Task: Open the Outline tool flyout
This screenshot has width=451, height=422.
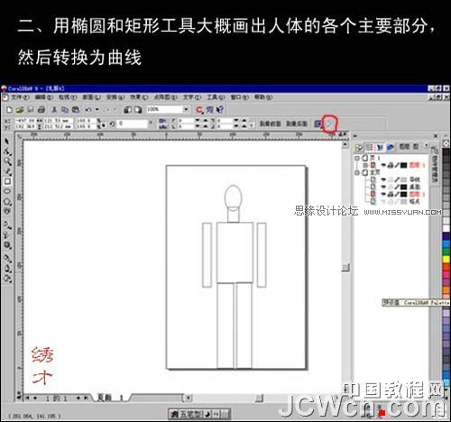Action: (7, 268)
